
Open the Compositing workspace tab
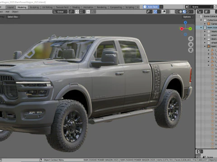click(x=116, y=7)
